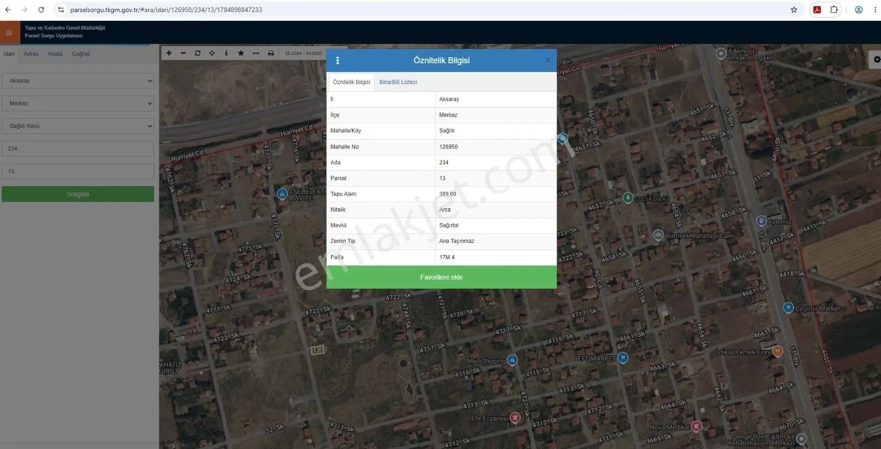Image resolution: width=881 pixels, height=449 pixels.
Task: Expand the Merkez district dropdown
Action: pyautogui.click(x=78, y=103)
